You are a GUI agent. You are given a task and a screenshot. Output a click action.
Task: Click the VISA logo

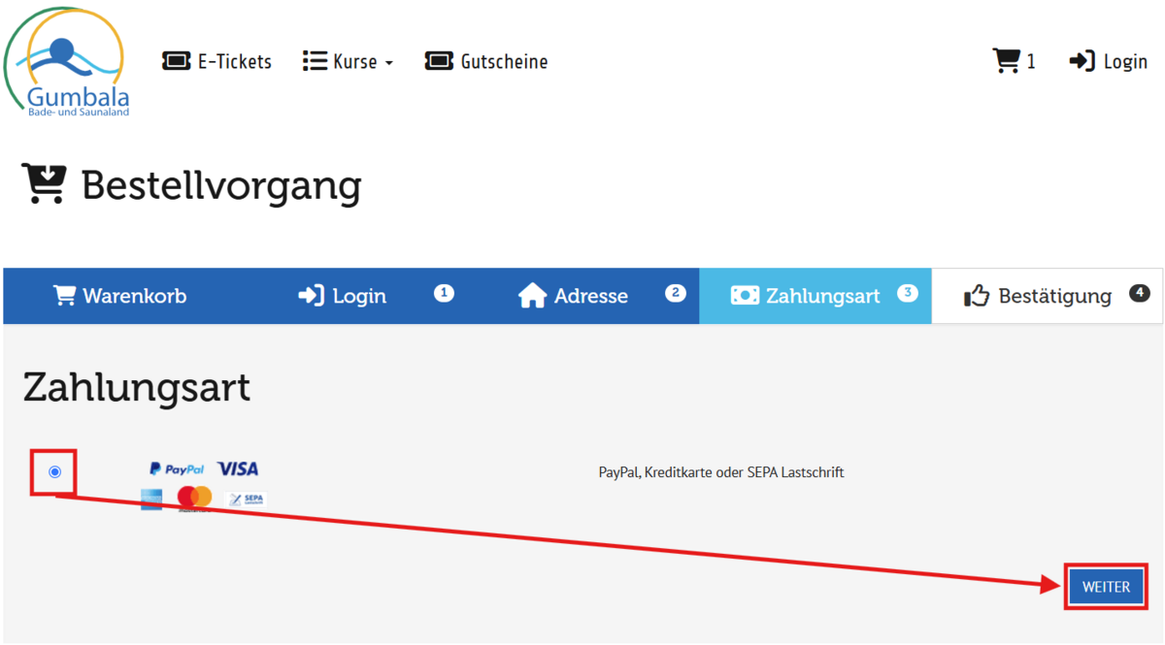click(238, 469)
